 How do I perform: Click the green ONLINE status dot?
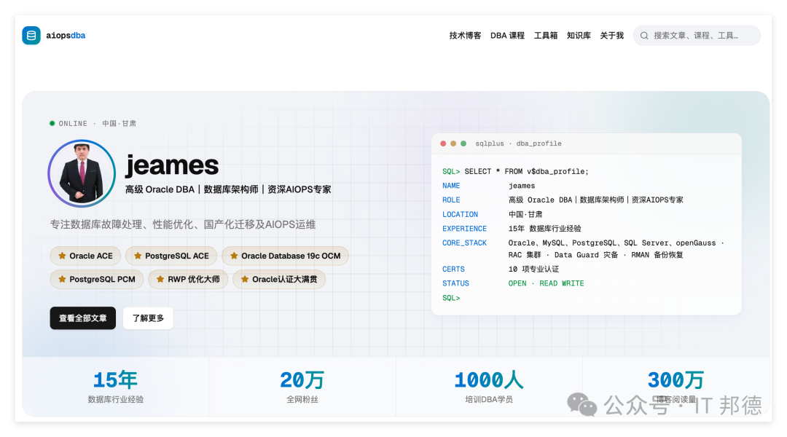(x=52, y=123)
